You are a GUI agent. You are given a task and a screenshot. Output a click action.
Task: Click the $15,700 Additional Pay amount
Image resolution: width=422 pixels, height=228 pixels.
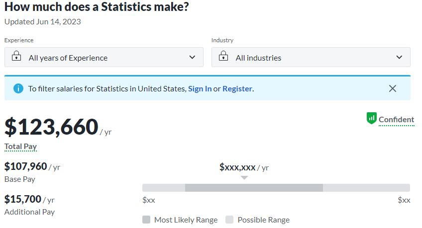point(23,199)
